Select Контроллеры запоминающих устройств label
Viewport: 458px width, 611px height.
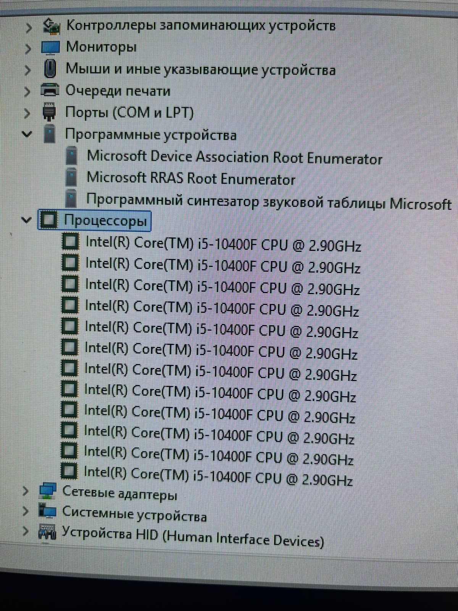[x=201, y=26]
